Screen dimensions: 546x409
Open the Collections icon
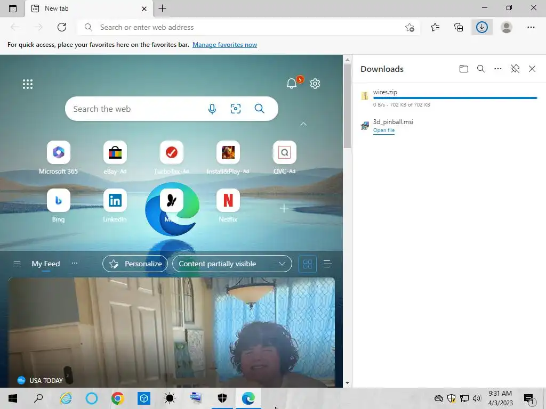(459, 27)
